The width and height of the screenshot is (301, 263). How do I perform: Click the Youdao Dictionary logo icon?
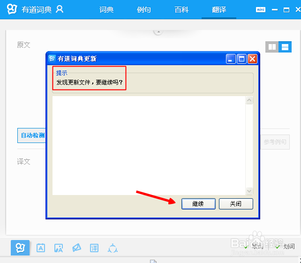tap(12, 9)
